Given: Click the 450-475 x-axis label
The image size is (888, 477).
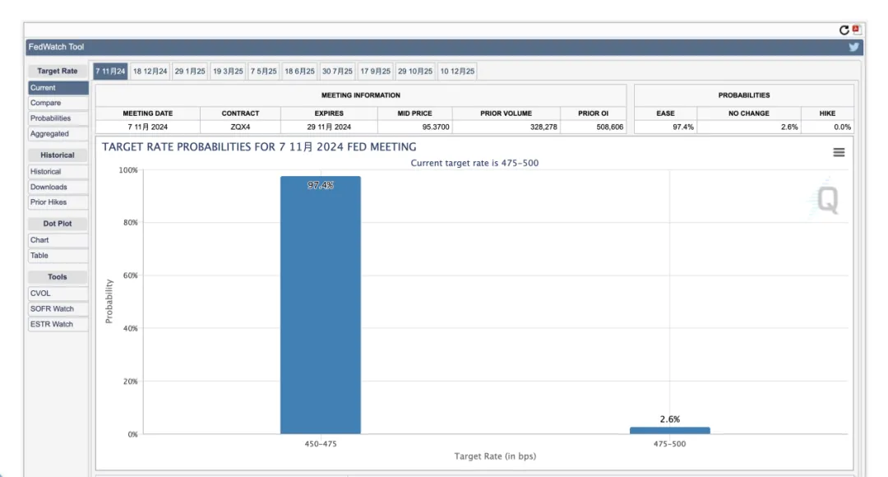Looking at the screenshot, I should [321, 444].
